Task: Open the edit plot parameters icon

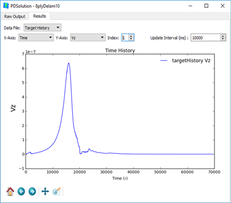Action: (57, 191)
